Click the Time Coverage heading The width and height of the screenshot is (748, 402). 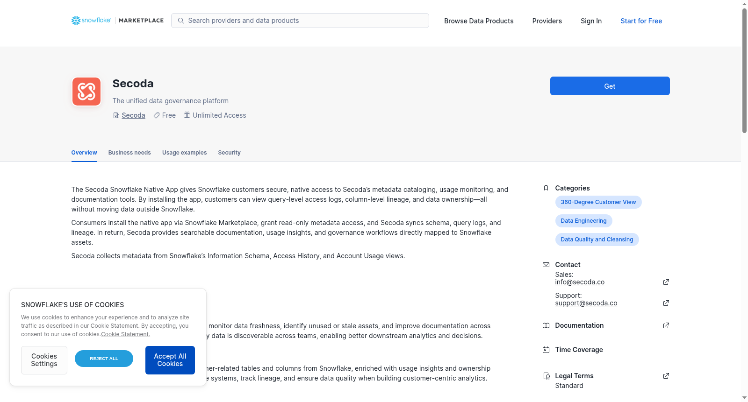pos(579,350)
